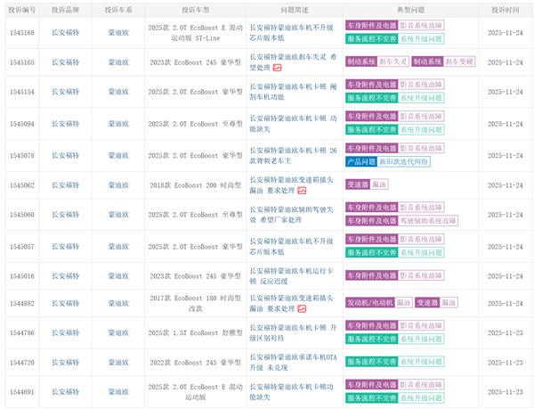Click picture icon in complaint 1545062 description
Screen dimensions: 534x409
[x=302, y=191]
